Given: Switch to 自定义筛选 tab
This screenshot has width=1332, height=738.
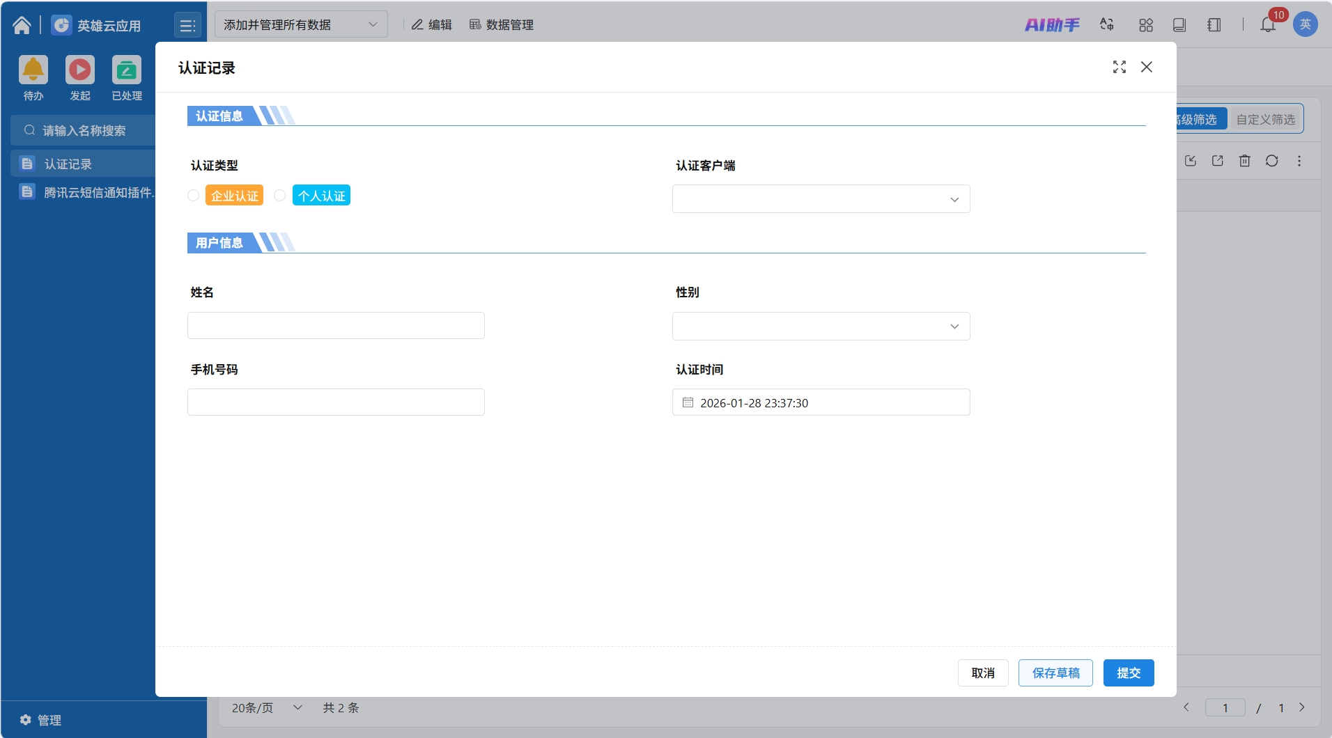Looking at the screenshot, I should (1265, 119).
